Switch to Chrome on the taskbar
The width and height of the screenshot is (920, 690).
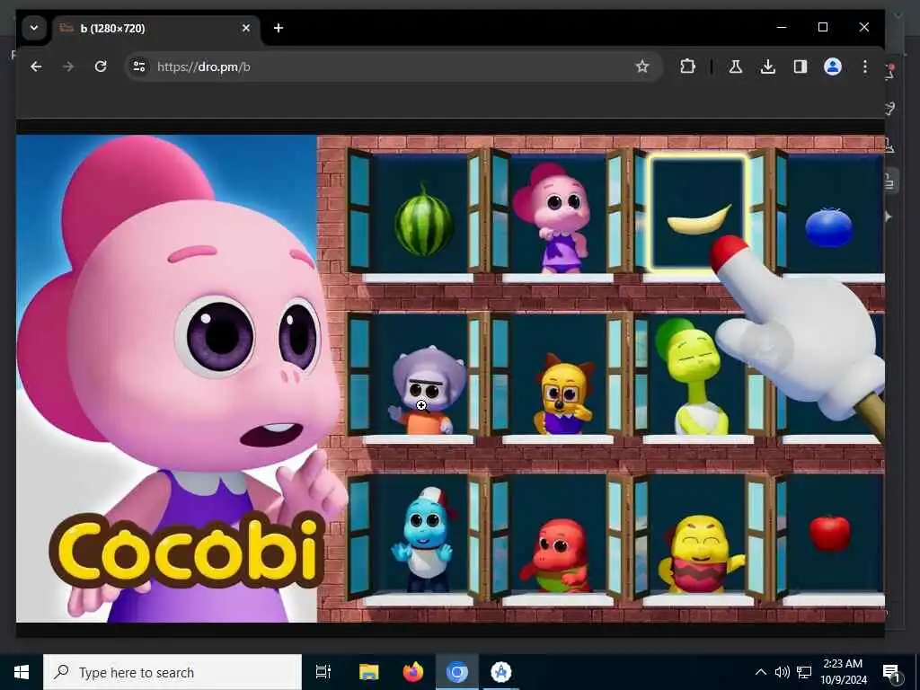(x=457, y=672)
